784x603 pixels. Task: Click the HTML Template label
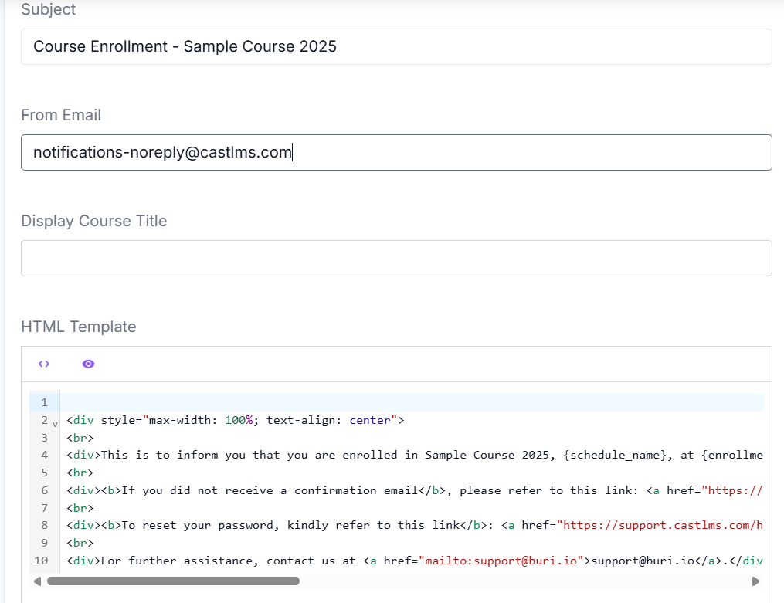79,327
